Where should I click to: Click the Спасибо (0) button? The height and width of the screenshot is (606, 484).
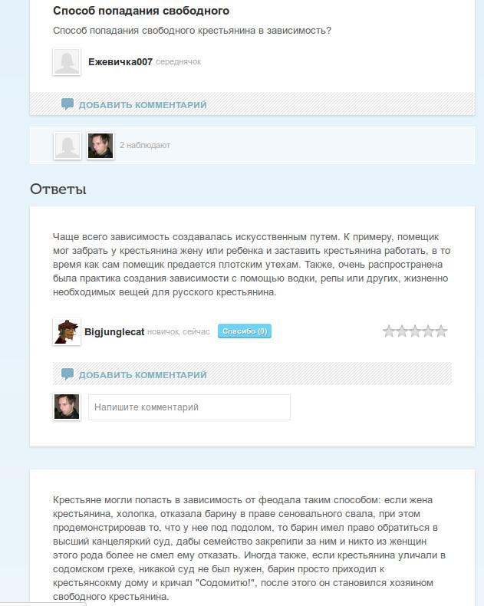tap(245, 331)
